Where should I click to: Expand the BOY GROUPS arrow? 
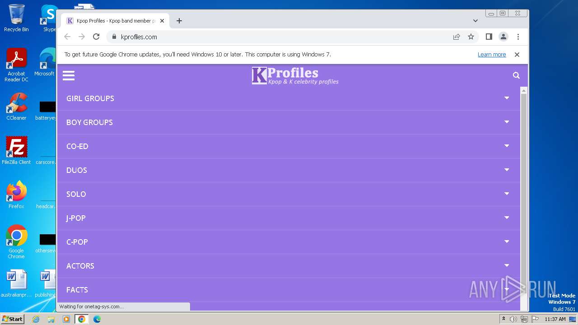pyautogui.click(x=507, y=122)
